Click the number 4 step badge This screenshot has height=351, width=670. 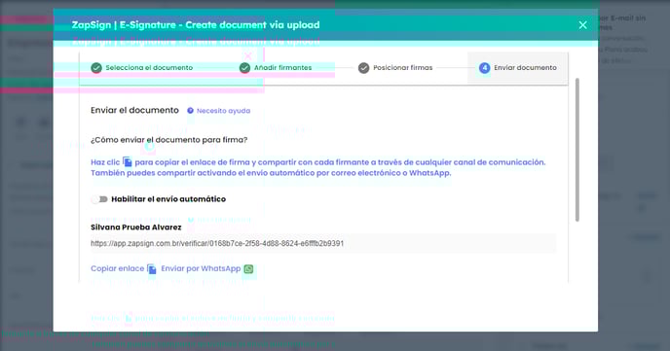484,67
